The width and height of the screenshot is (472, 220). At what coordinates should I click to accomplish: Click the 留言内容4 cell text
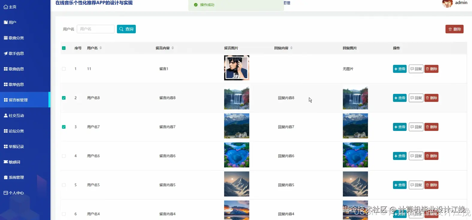(168, 214)
